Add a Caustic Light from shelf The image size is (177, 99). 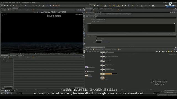pos(129,6)
